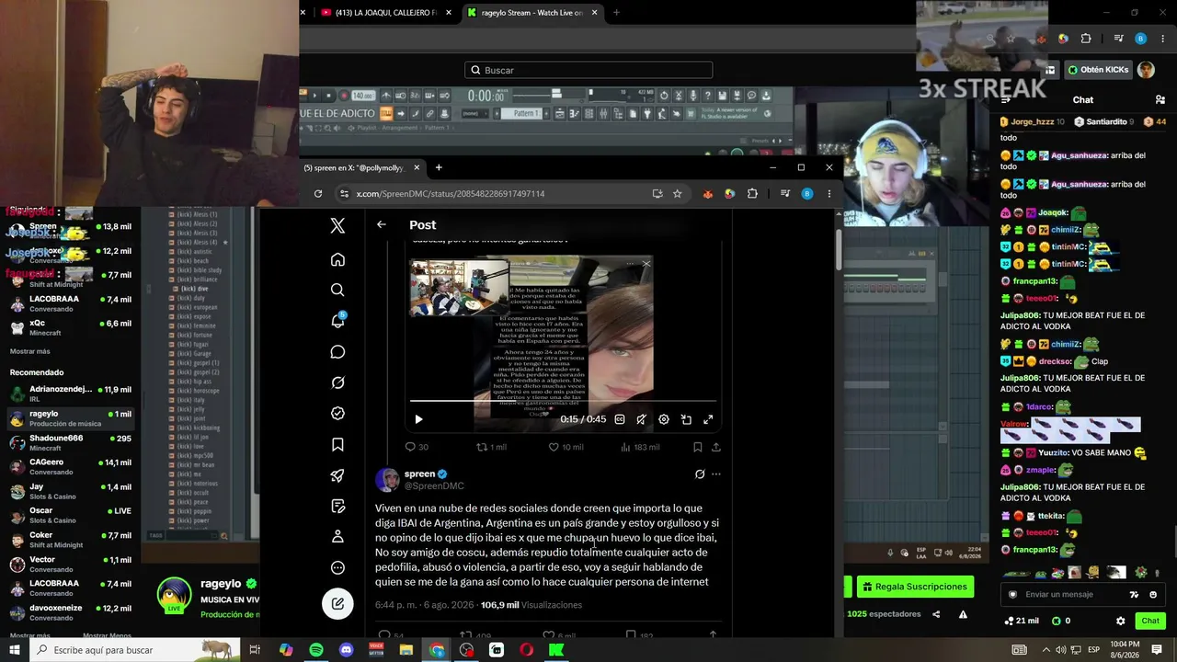Open the Chrome extensions puzzle icon
Viewport: 1177px width, 662px height.
752,194
